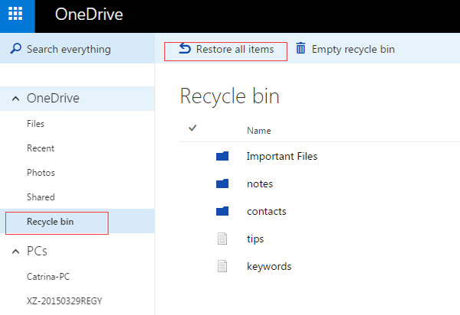The width and height of the screenshot is (460, 315).
Task: Collapse the OneDrive section chevron
Action: (x=15, y=98)
